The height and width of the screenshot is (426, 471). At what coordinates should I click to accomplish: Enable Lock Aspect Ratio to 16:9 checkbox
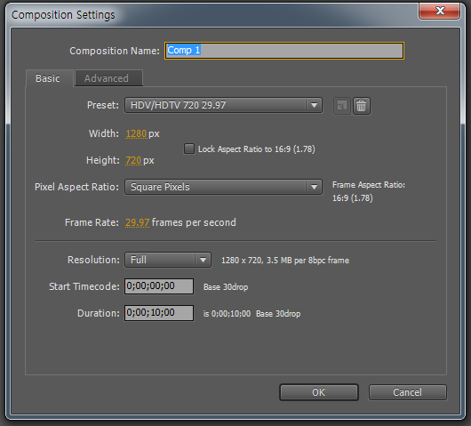189,149
